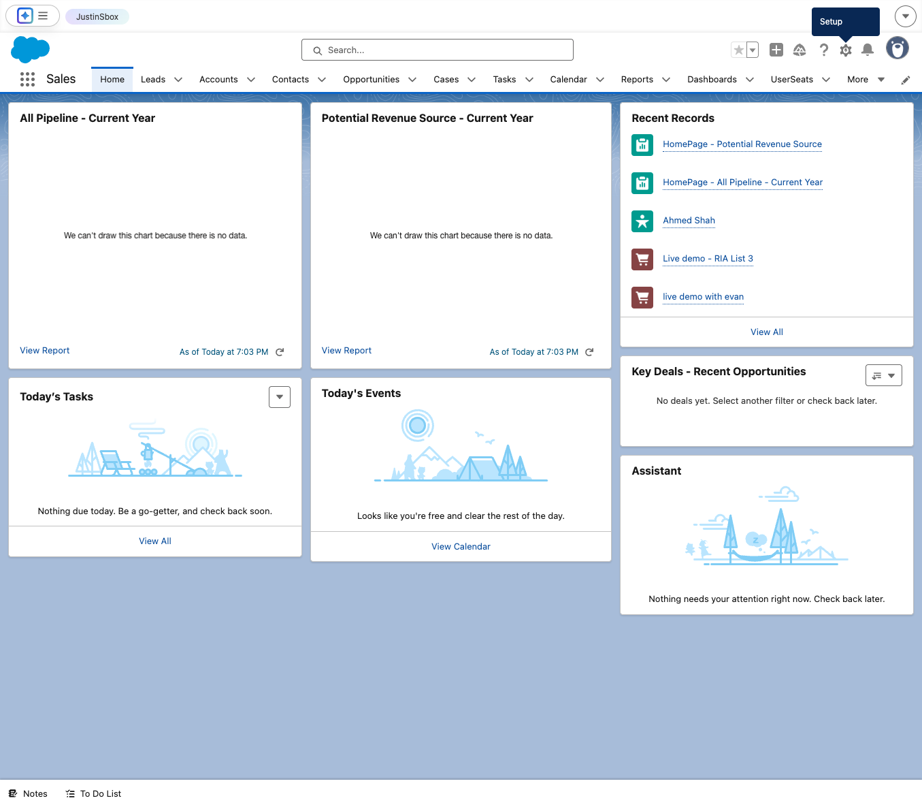The width and height of the screenshot is (922, 807).
Task: Open the circled dropdown arrow at top right
Action: click(906, 16)
